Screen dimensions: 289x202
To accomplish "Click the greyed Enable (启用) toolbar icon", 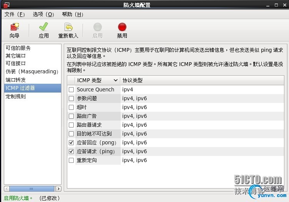I will [98, 27].
